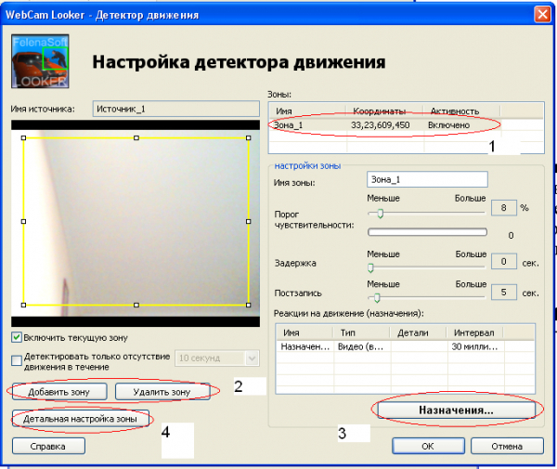Click the WebCam Looker logo icon
The width and height of the screenshot is (557, 469).
pos(40,61)
